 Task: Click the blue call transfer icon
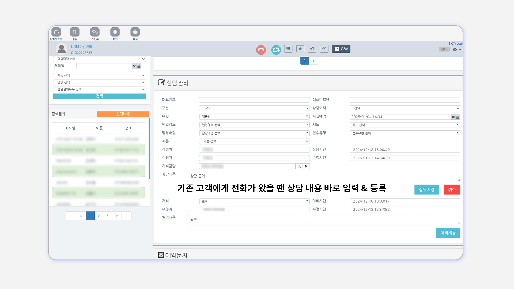[x=276, y=50]
